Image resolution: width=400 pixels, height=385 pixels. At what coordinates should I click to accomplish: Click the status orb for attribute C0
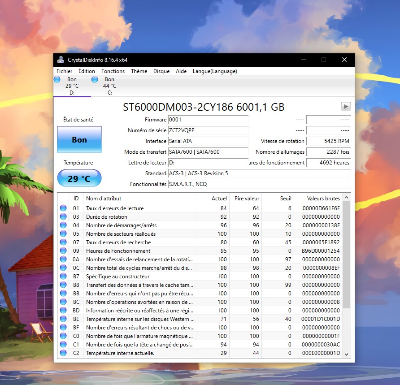coord(63,336)
